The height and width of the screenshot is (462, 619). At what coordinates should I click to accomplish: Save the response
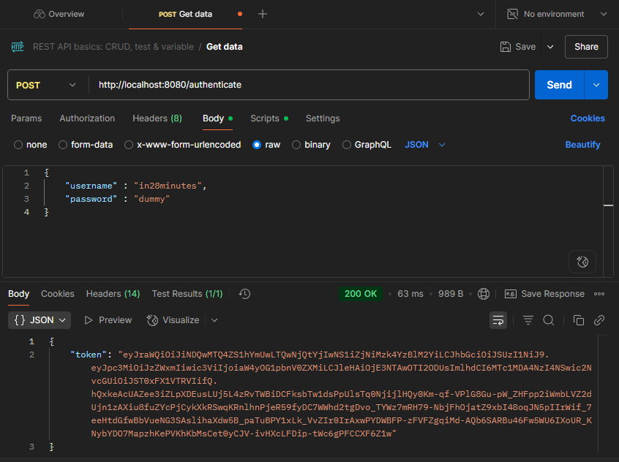[544, 294]
